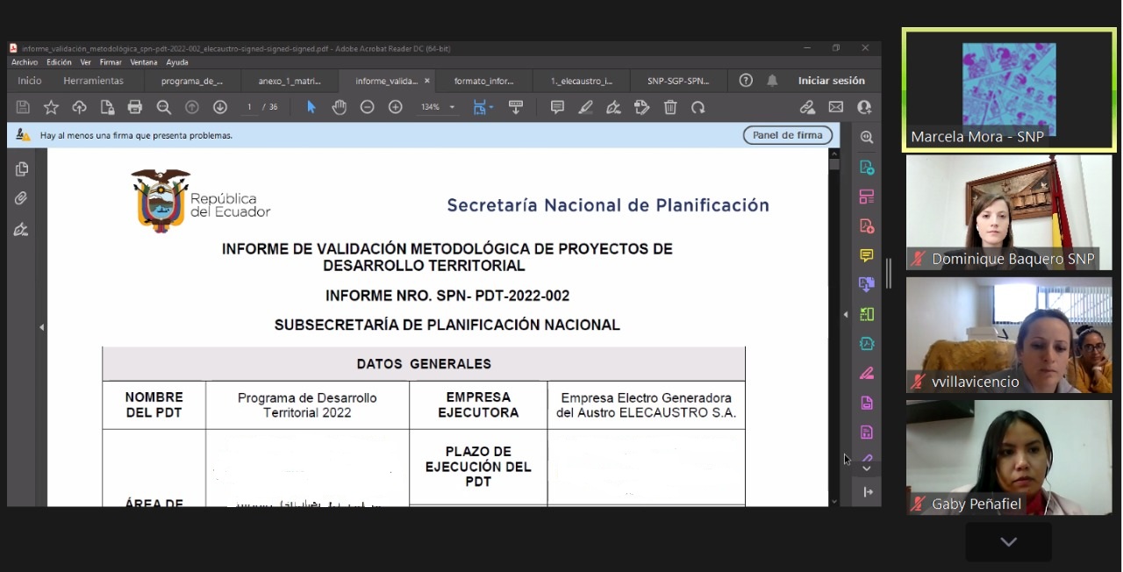Click the page number input field

(250, 107)
